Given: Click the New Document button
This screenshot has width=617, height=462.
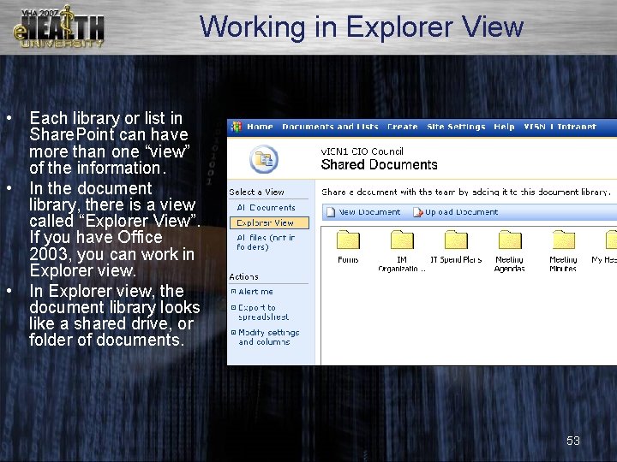Looking at the screenshot, I should pos(363,212).
